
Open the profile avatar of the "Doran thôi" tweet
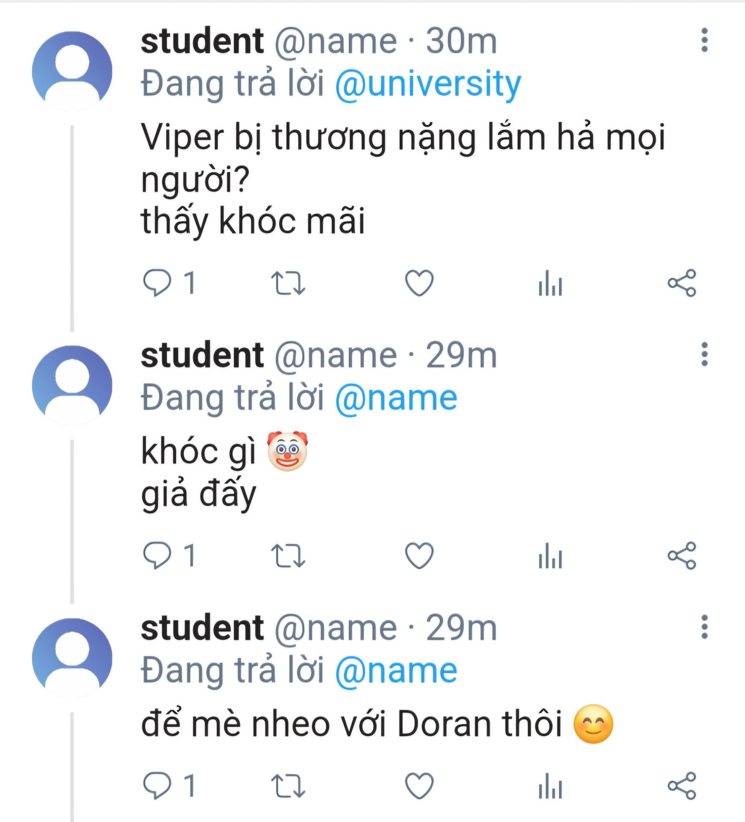click(x=72, y=658)
